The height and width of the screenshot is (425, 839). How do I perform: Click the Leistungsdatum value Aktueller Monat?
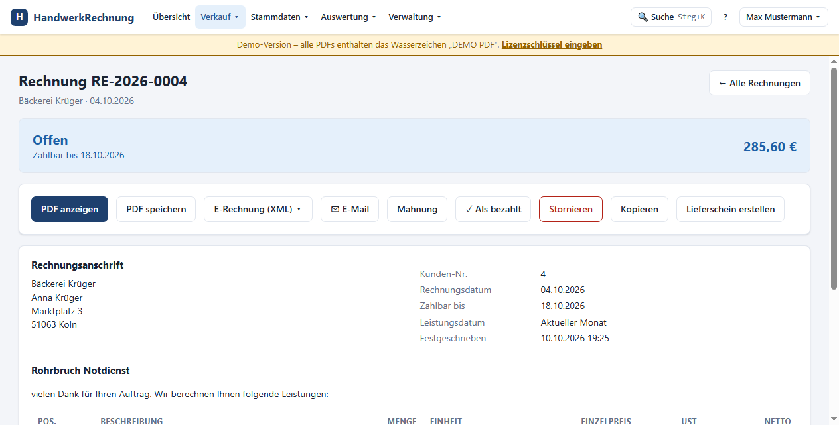573,322
